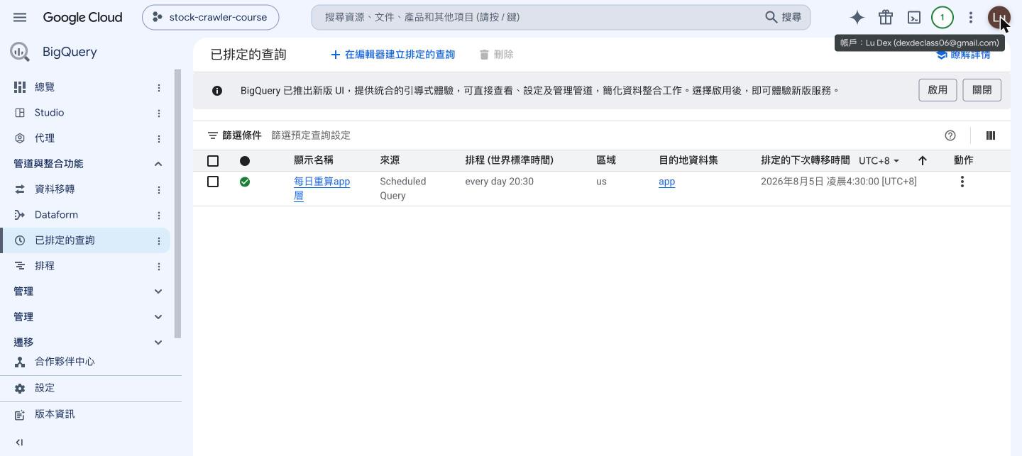Change the UTC+8 timezone dropdown
1022x456 pixels.
pyautogui.click(x=879, y=161)
